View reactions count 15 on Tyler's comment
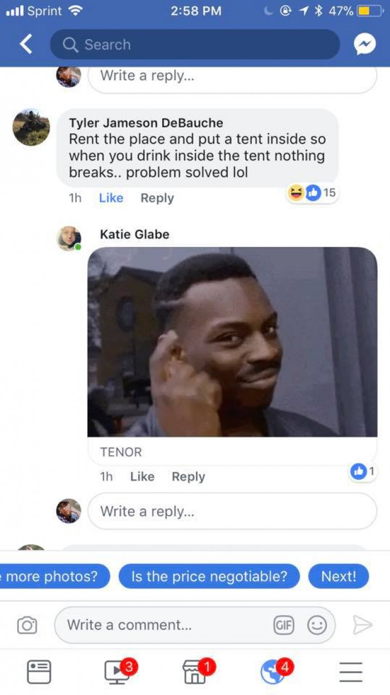 [x=312, y=193]
